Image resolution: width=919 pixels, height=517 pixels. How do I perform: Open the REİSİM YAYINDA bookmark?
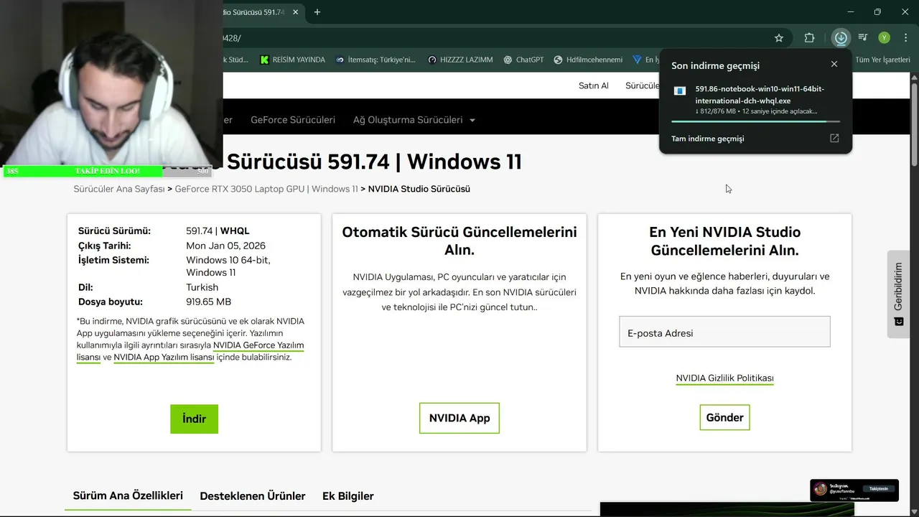[x=292, y=60]
